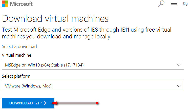Open the hamburger navigation menu
This screenshot has width=188, height=112.
click(x=174, y=3)
